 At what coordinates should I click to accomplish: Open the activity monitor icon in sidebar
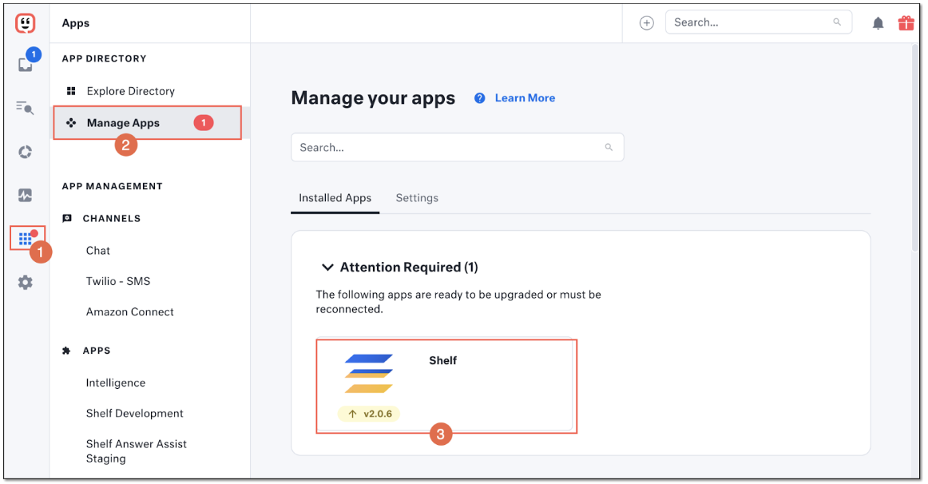(25, 195)
